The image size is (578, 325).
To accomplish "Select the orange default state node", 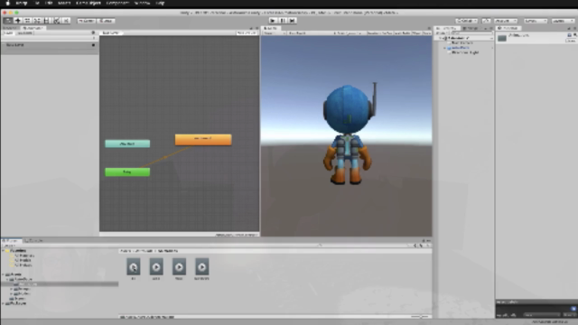I will 203,140.
